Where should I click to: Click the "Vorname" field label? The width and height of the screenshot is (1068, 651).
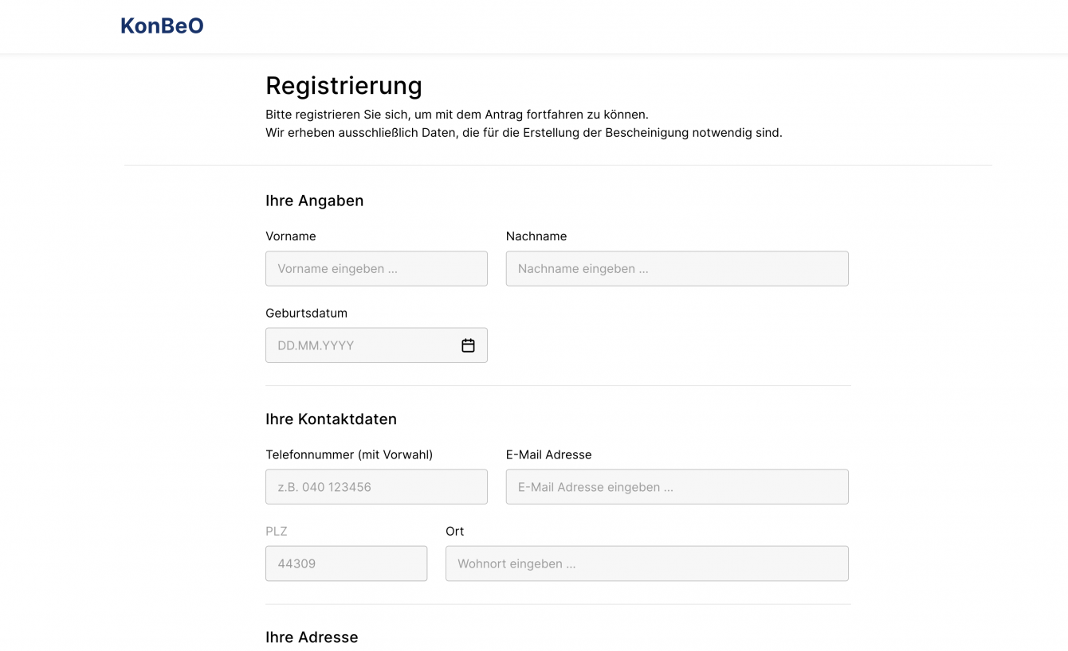(291, 236)
